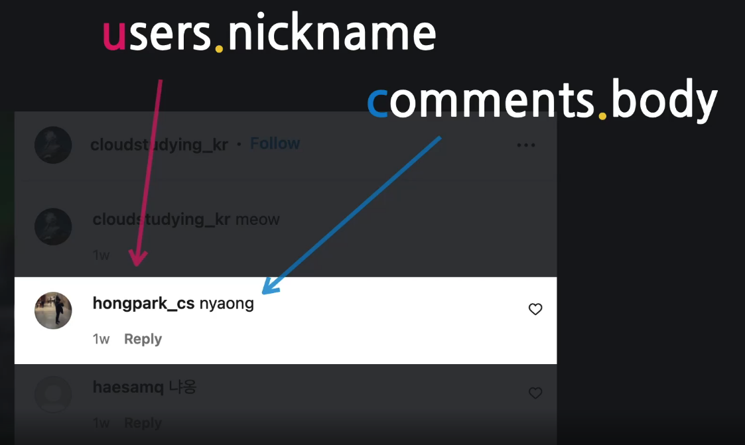Open cloudstudying_kr avatar in post header
This screenshot has height=445, width=745.
53,145
